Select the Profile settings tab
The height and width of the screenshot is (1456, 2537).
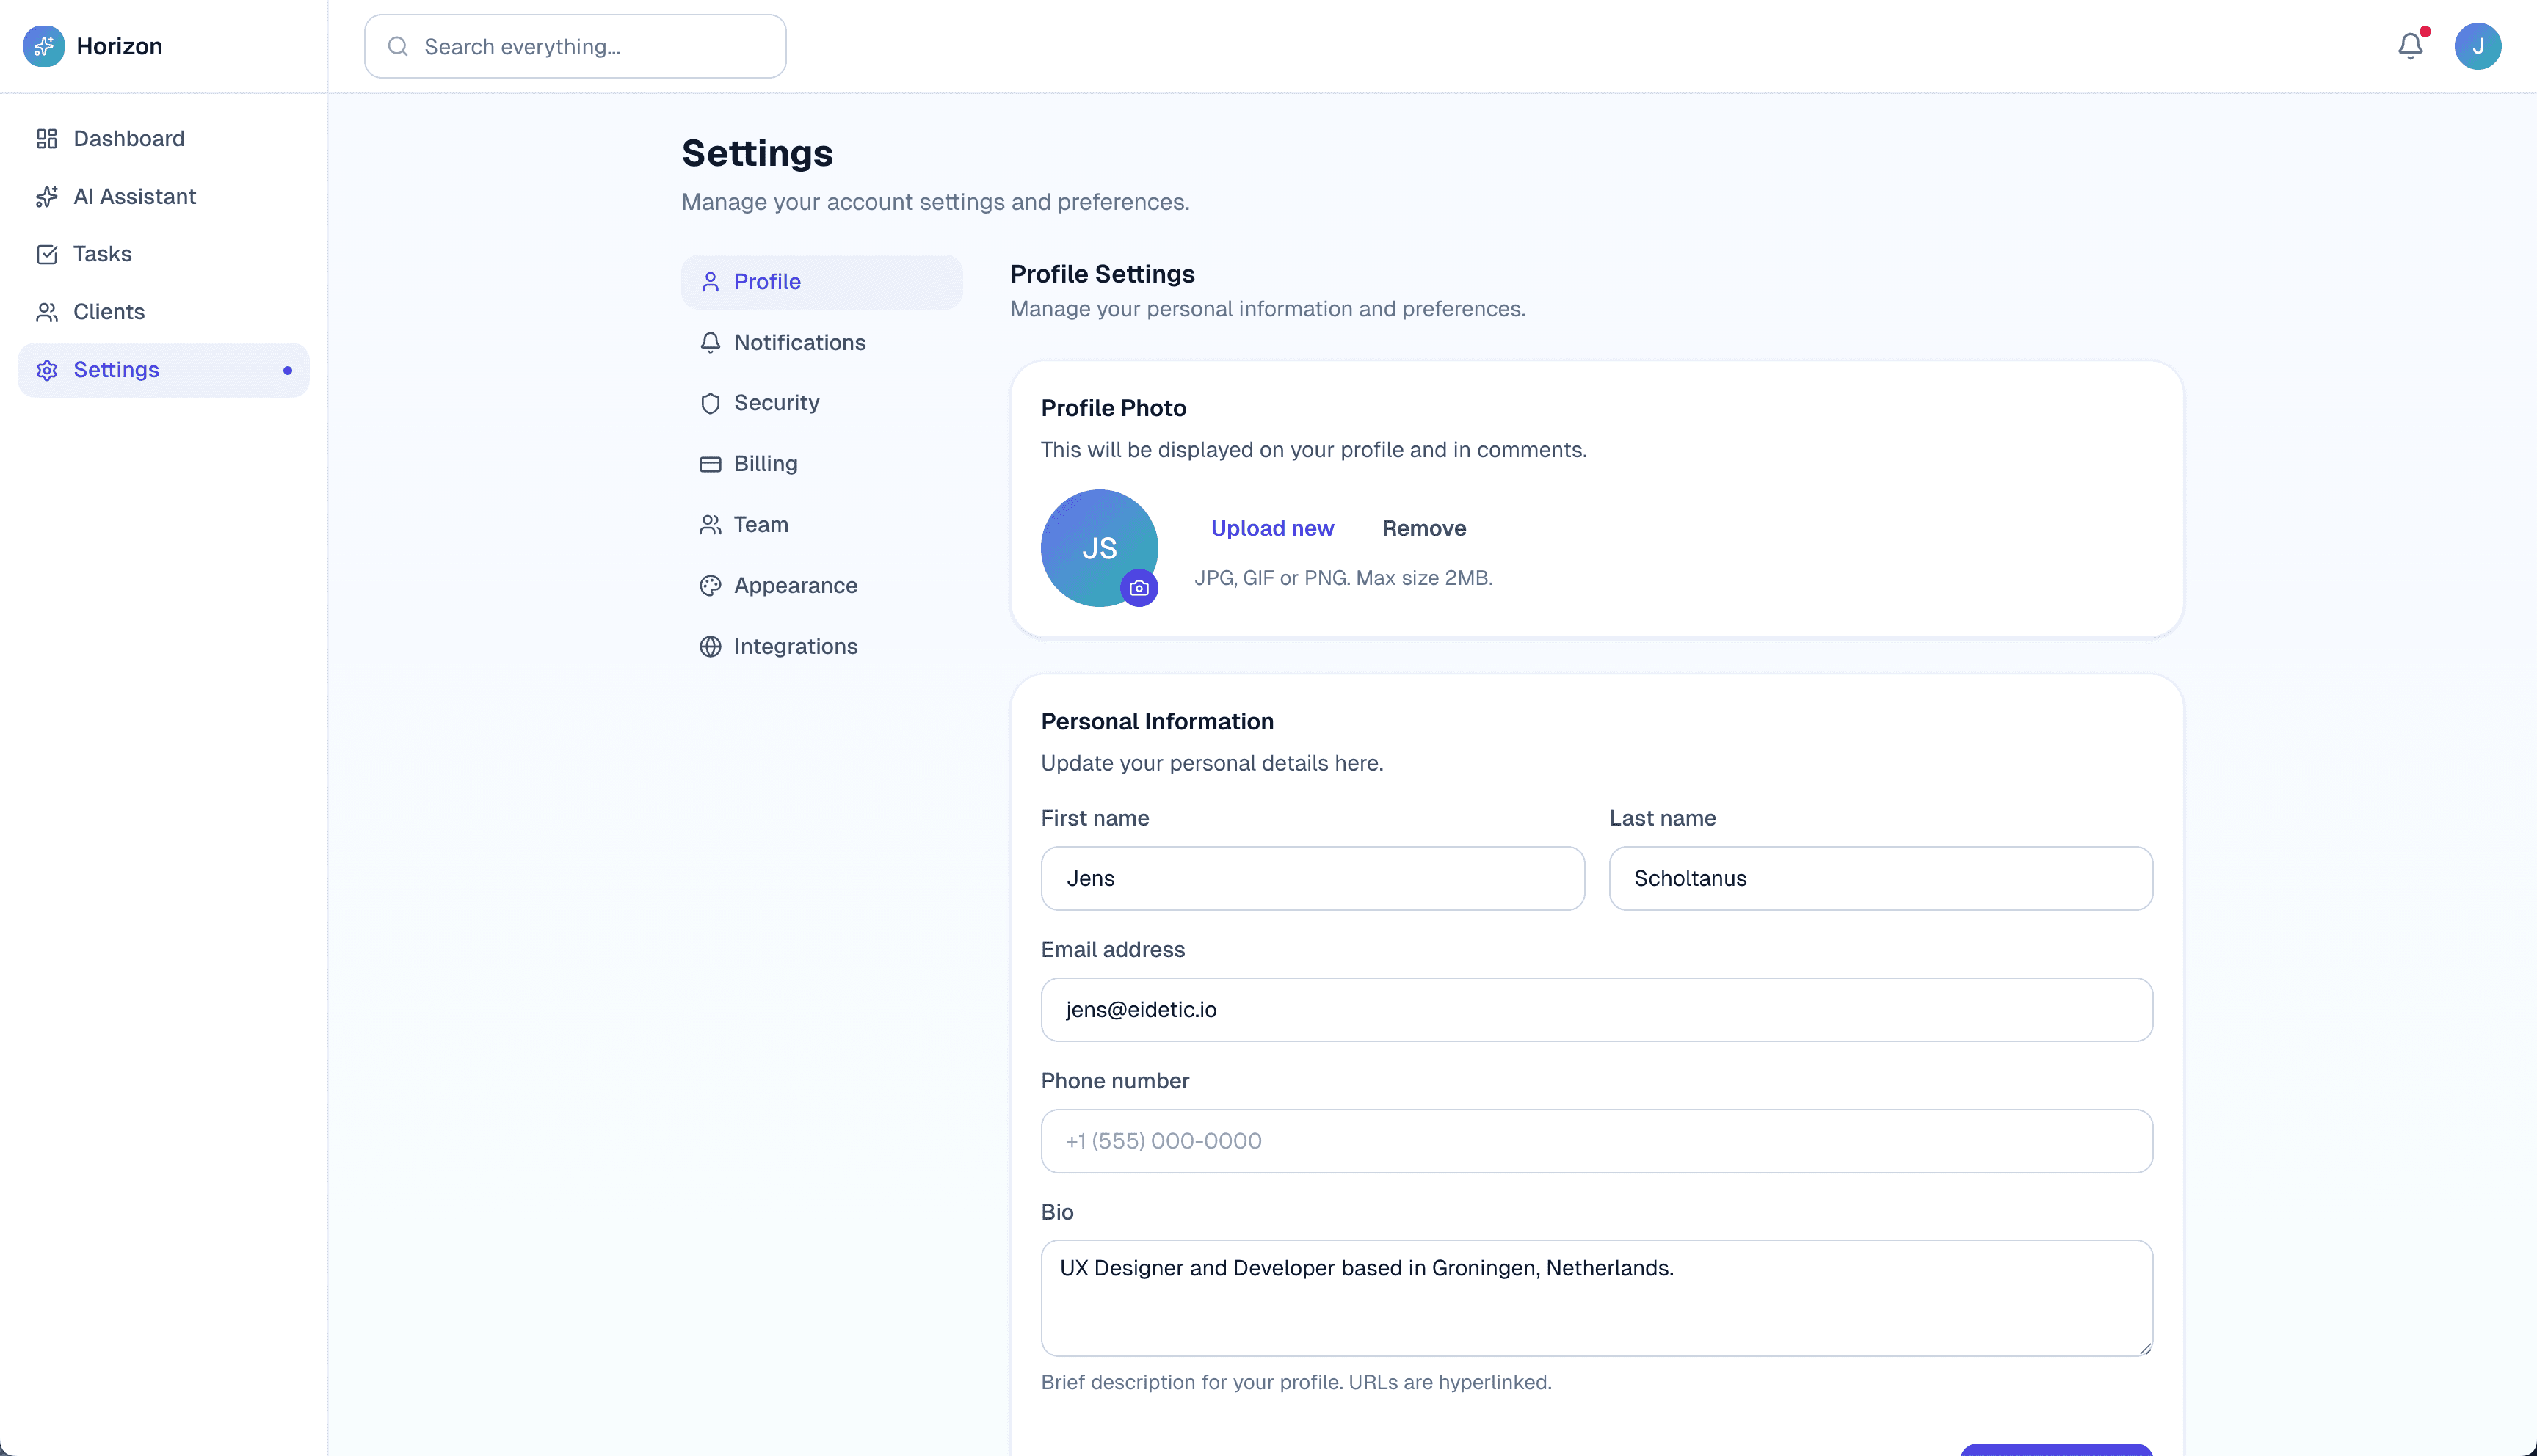point(767,281)
